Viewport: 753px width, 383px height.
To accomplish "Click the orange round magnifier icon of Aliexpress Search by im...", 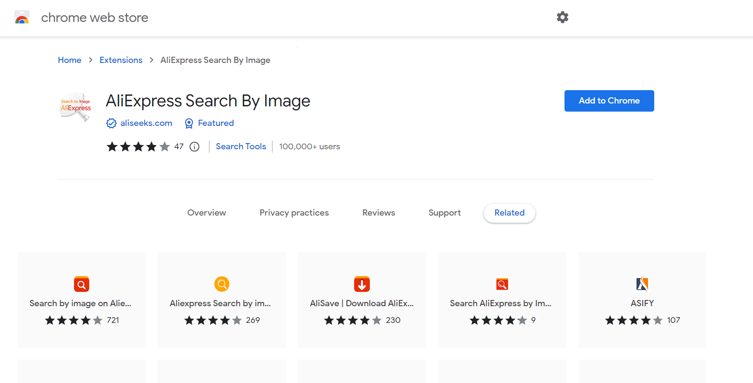I will pyautogui.click(x=222, y=284).
